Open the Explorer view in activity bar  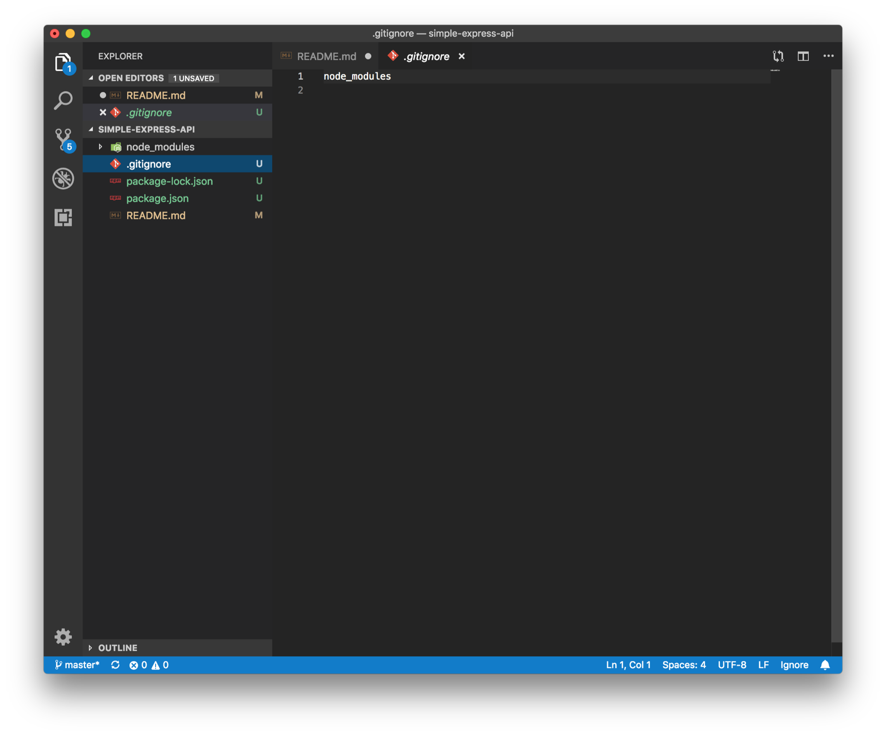tap(63, 62)
